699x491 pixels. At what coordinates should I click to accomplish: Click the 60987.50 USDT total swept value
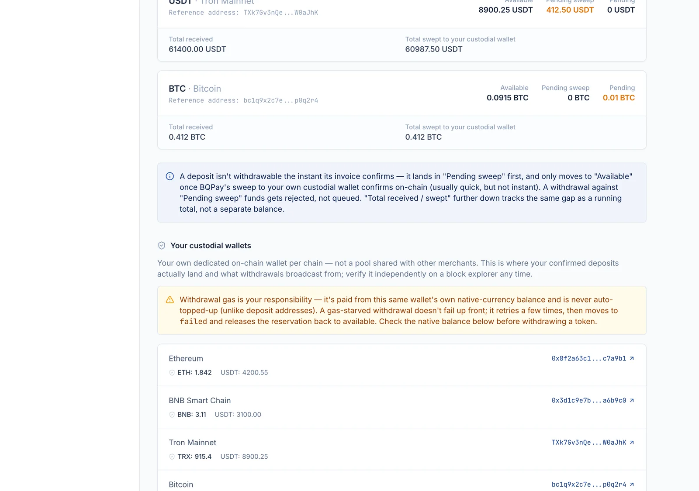pyautogui.click(x=434, y=49)
